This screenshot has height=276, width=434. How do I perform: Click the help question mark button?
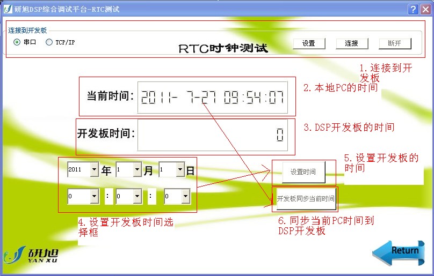click(413, 9)
